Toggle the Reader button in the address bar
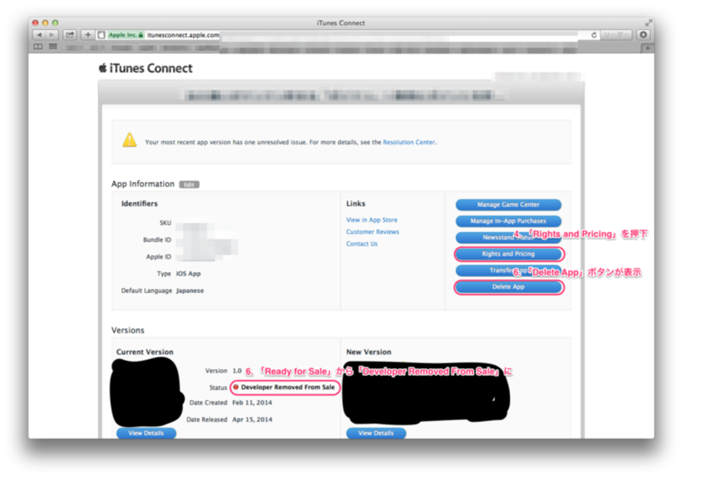Image resolution: width=725 pixels, height=478 pixels. pyautogui.click(x=616, y=35)
